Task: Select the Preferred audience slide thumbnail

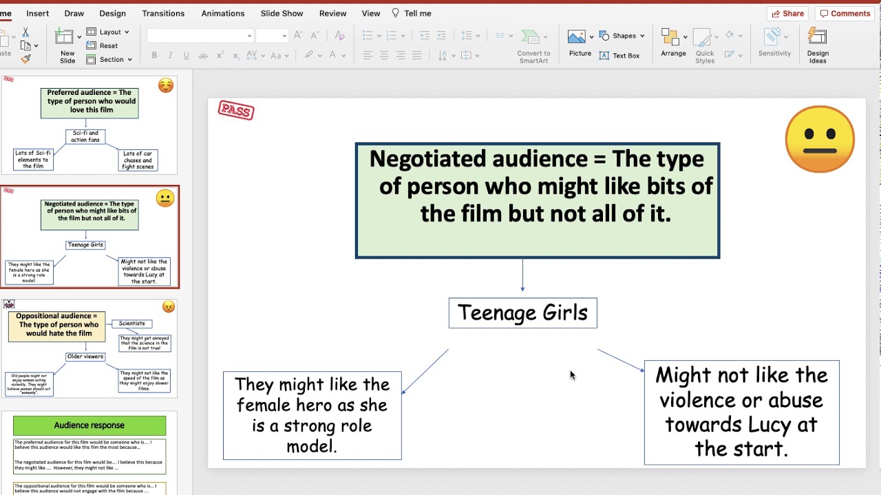Action: pos(89,124)
